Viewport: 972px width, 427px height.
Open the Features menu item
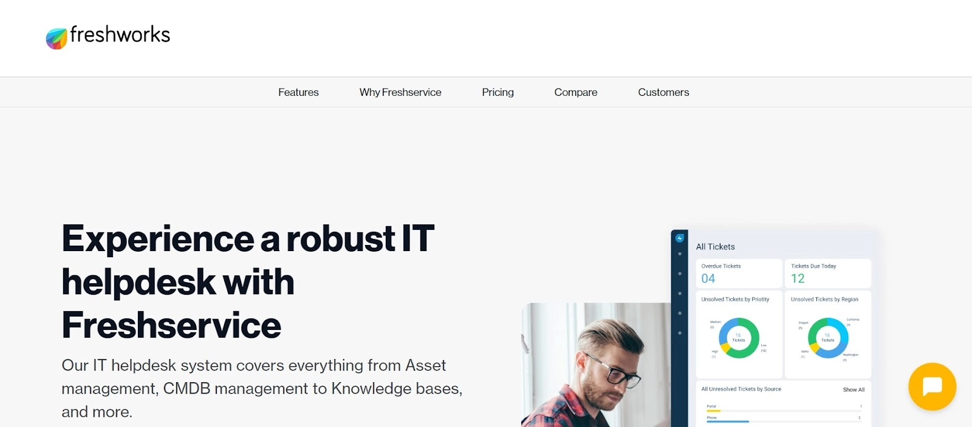pyautogui.click(x=298, y=92)
